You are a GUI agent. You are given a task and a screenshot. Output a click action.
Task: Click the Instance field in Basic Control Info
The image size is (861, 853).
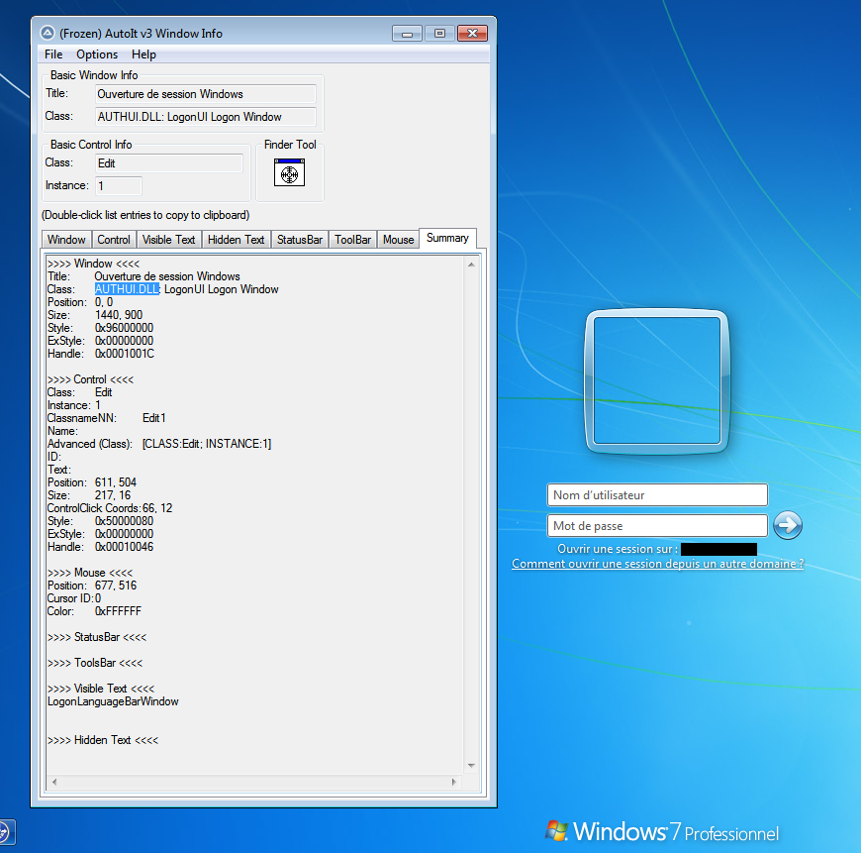tap(119, 186)
